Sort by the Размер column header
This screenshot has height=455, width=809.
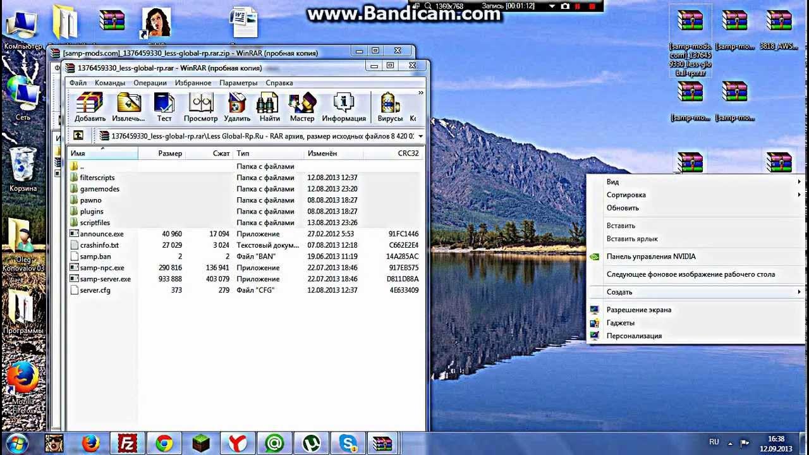[x=162, y=154]
